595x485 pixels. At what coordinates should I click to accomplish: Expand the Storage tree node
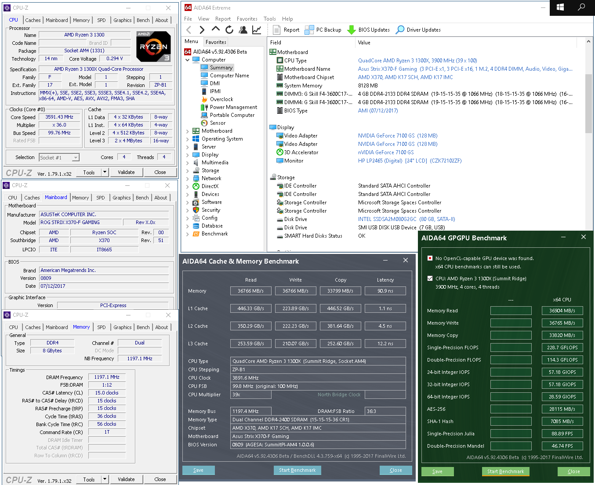(x=188, y=170)
